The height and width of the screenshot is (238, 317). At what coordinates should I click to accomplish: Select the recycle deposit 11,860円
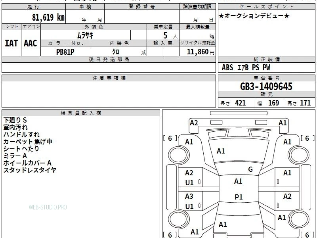tap(201, 52)
